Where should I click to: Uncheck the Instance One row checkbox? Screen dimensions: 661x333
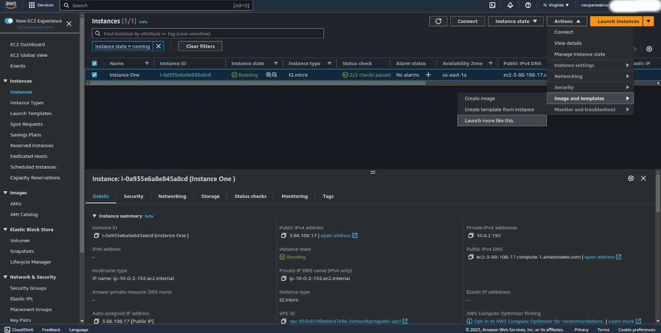coord(95,75)
